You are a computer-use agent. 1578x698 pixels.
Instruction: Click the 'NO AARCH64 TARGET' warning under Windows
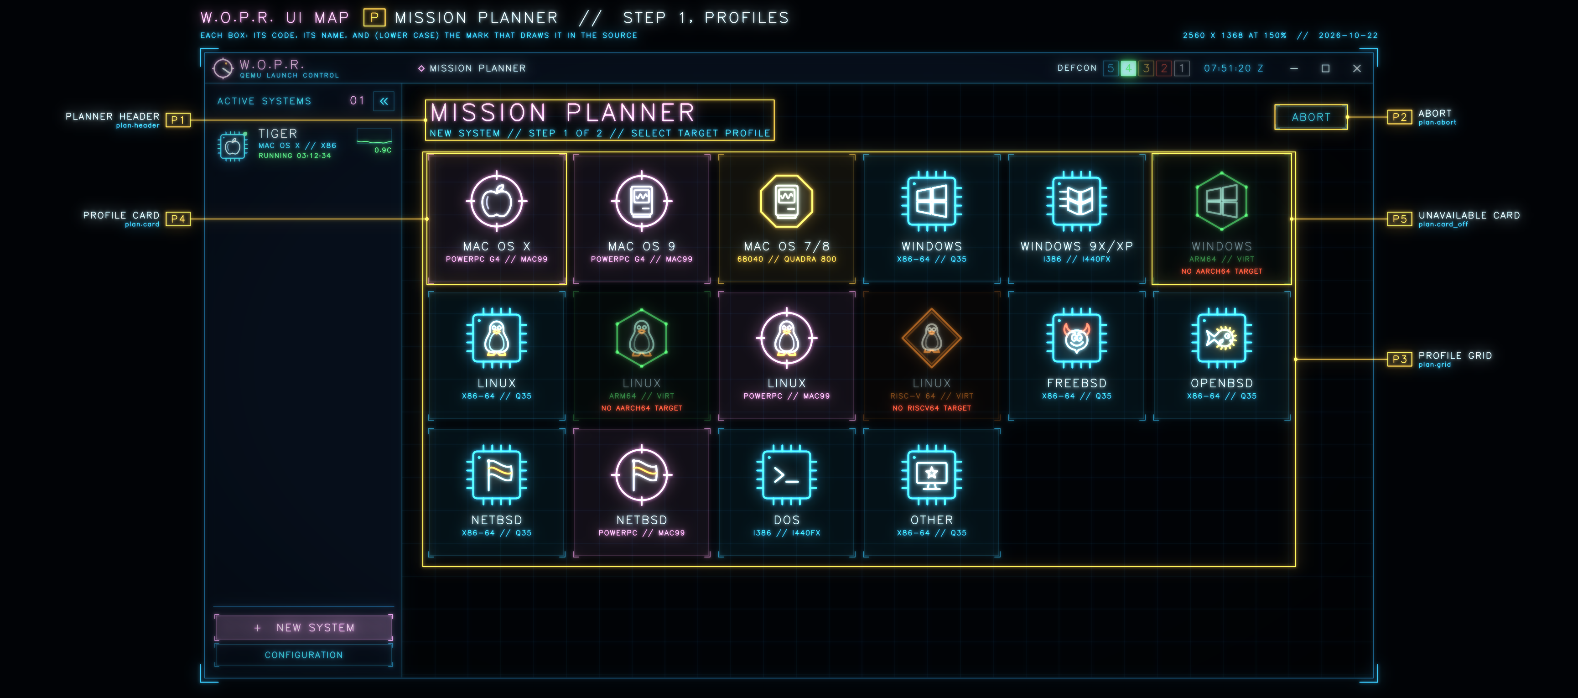(x=1221, y=271)
